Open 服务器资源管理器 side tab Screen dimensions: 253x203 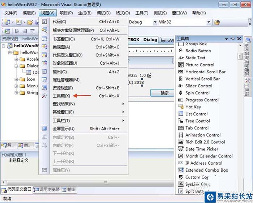[247, 56]
